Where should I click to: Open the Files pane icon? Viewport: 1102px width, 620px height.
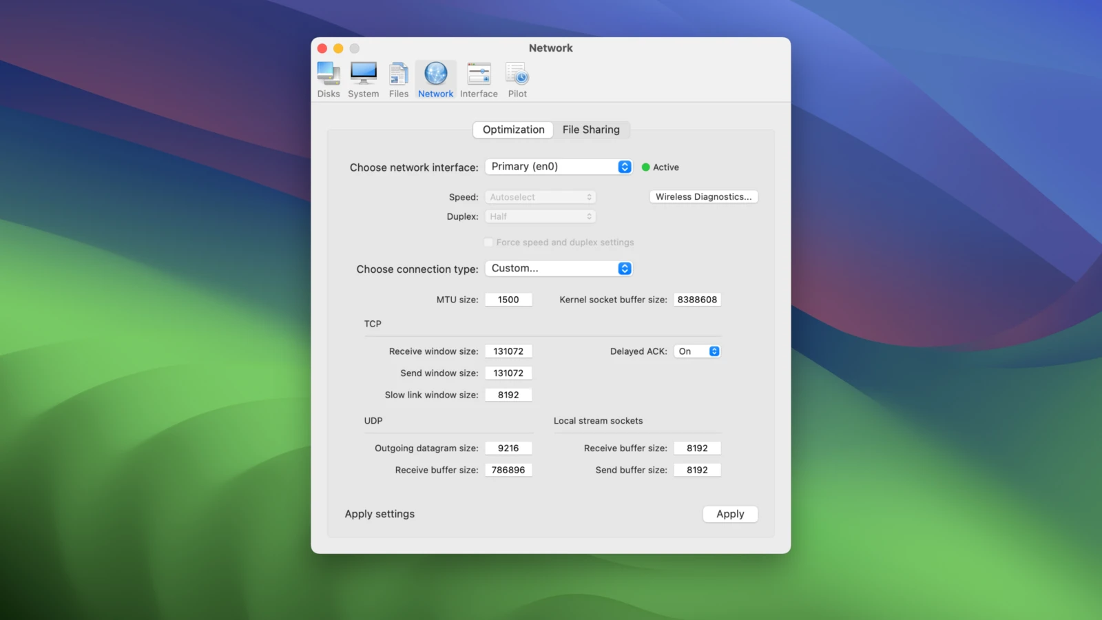[x=399, y=74]
